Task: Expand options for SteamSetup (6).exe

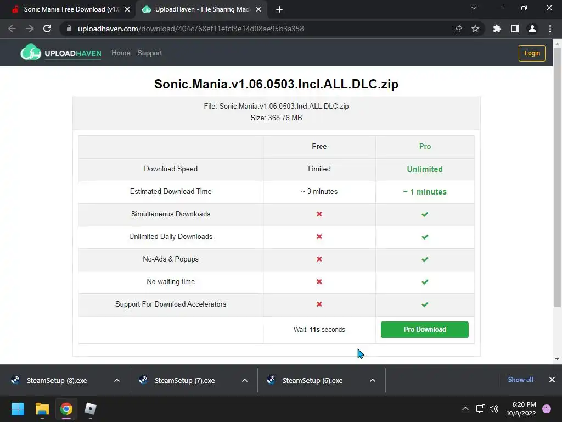Action: pyautogui.click(x=373, y=380)
